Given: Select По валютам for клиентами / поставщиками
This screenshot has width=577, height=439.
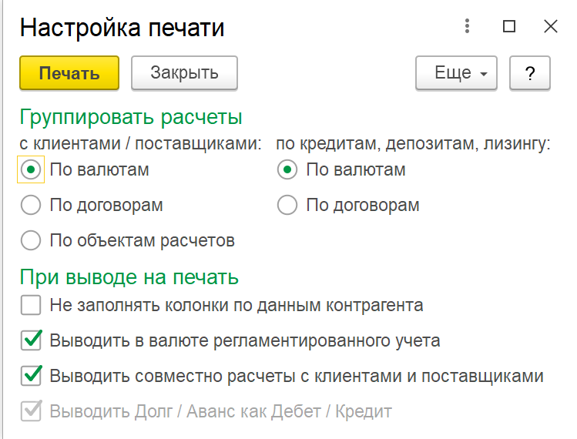Looking at the screenshot, I should click(31, 170).
